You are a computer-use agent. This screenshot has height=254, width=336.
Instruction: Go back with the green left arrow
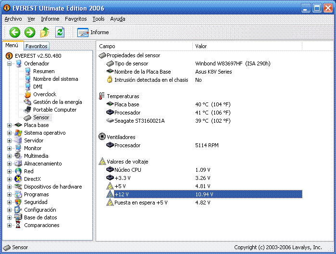tap(15, 32)
